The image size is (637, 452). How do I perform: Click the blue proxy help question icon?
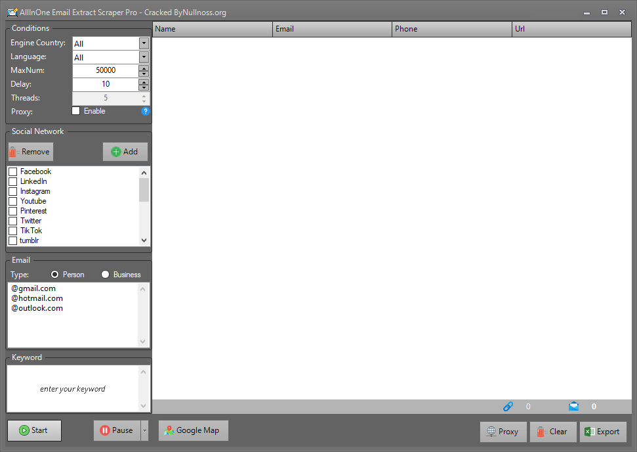pyautogui.click(x=146, y=111)
